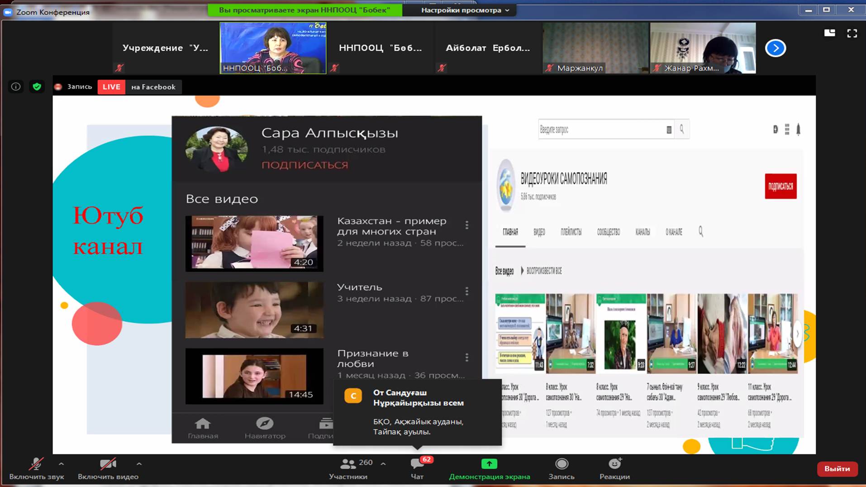
Task: Open channel video with 12:44 duration
Action: tap(773, 334)
